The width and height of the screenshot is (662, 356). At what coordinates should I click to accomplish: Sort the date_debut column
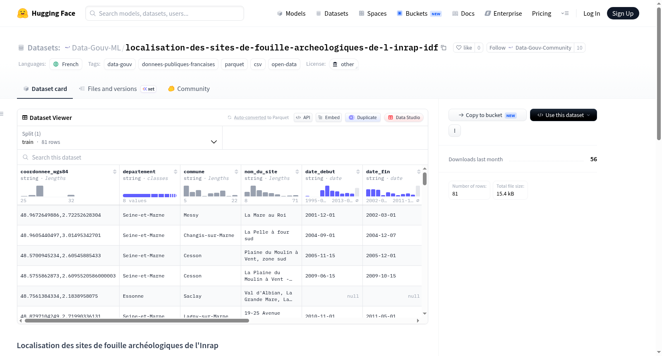click(358, 172)
